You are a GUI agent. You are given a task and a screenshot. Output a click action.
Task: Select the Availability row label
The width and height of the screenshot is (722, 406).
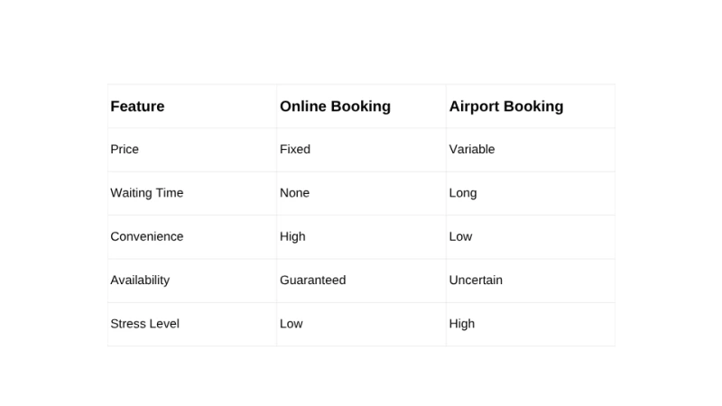140,280
